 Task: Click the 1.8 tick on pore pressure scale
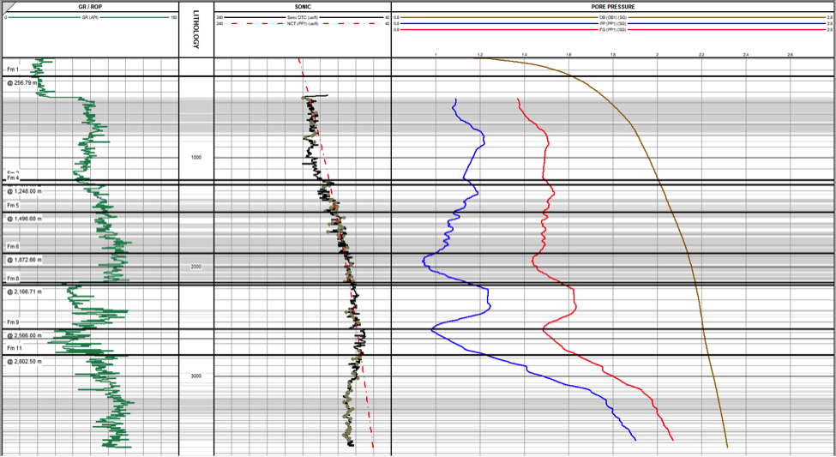pos(612,55)
